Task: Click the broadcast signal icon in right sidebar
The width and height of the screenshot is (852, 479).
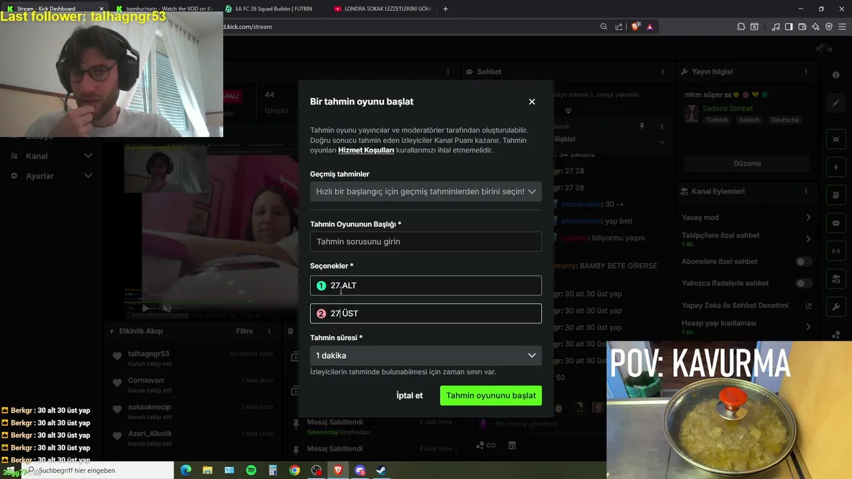Action: 836,251
